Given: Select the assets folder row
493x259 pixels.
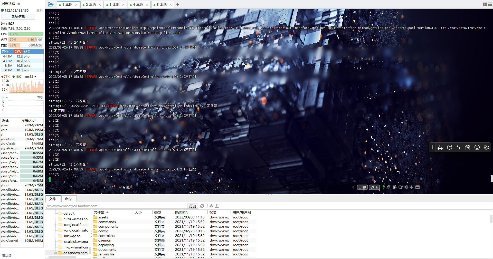Looking at the screenshot, I should click(175, 217).
